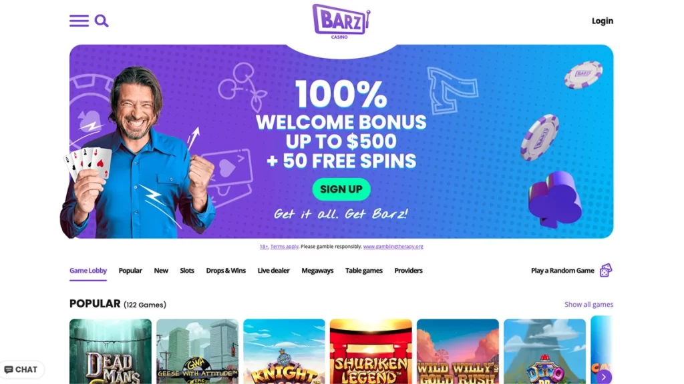The image size is (684, 384).
Task: Open the Providers tab
Action: pos(408,271)
